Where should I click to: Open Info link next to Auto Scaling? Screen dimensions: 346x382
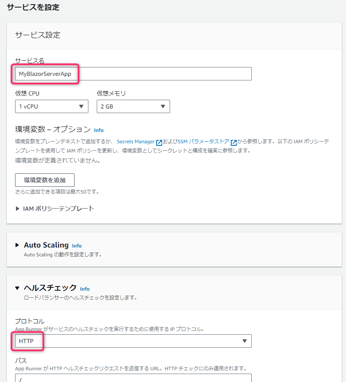click(x=77, y=246)
